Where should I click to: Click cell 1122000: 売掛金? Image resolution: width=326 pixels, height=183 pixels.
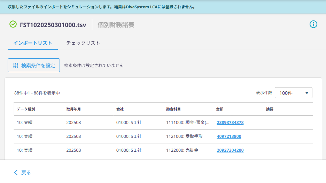click(182, 150)
